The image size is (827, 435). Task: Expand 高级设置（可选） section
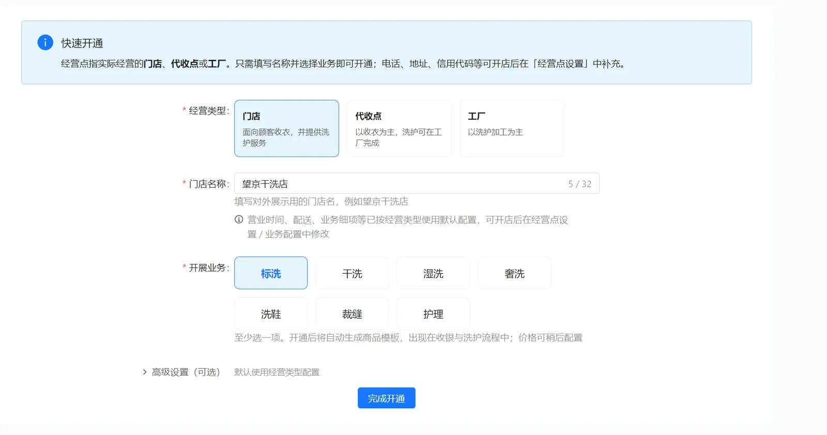pyautogui.click(x=181, y=372)
